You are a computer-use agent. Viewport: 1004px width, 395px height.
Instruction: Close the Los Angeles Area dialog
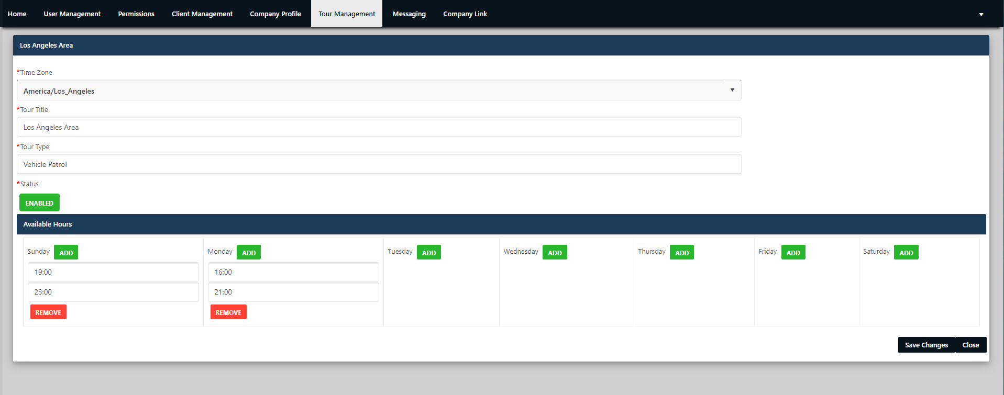point(970,345)
